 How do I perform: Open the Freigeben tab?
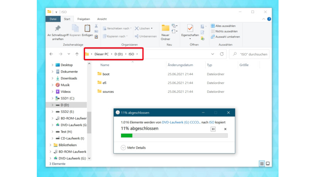[x=83, y=19]
